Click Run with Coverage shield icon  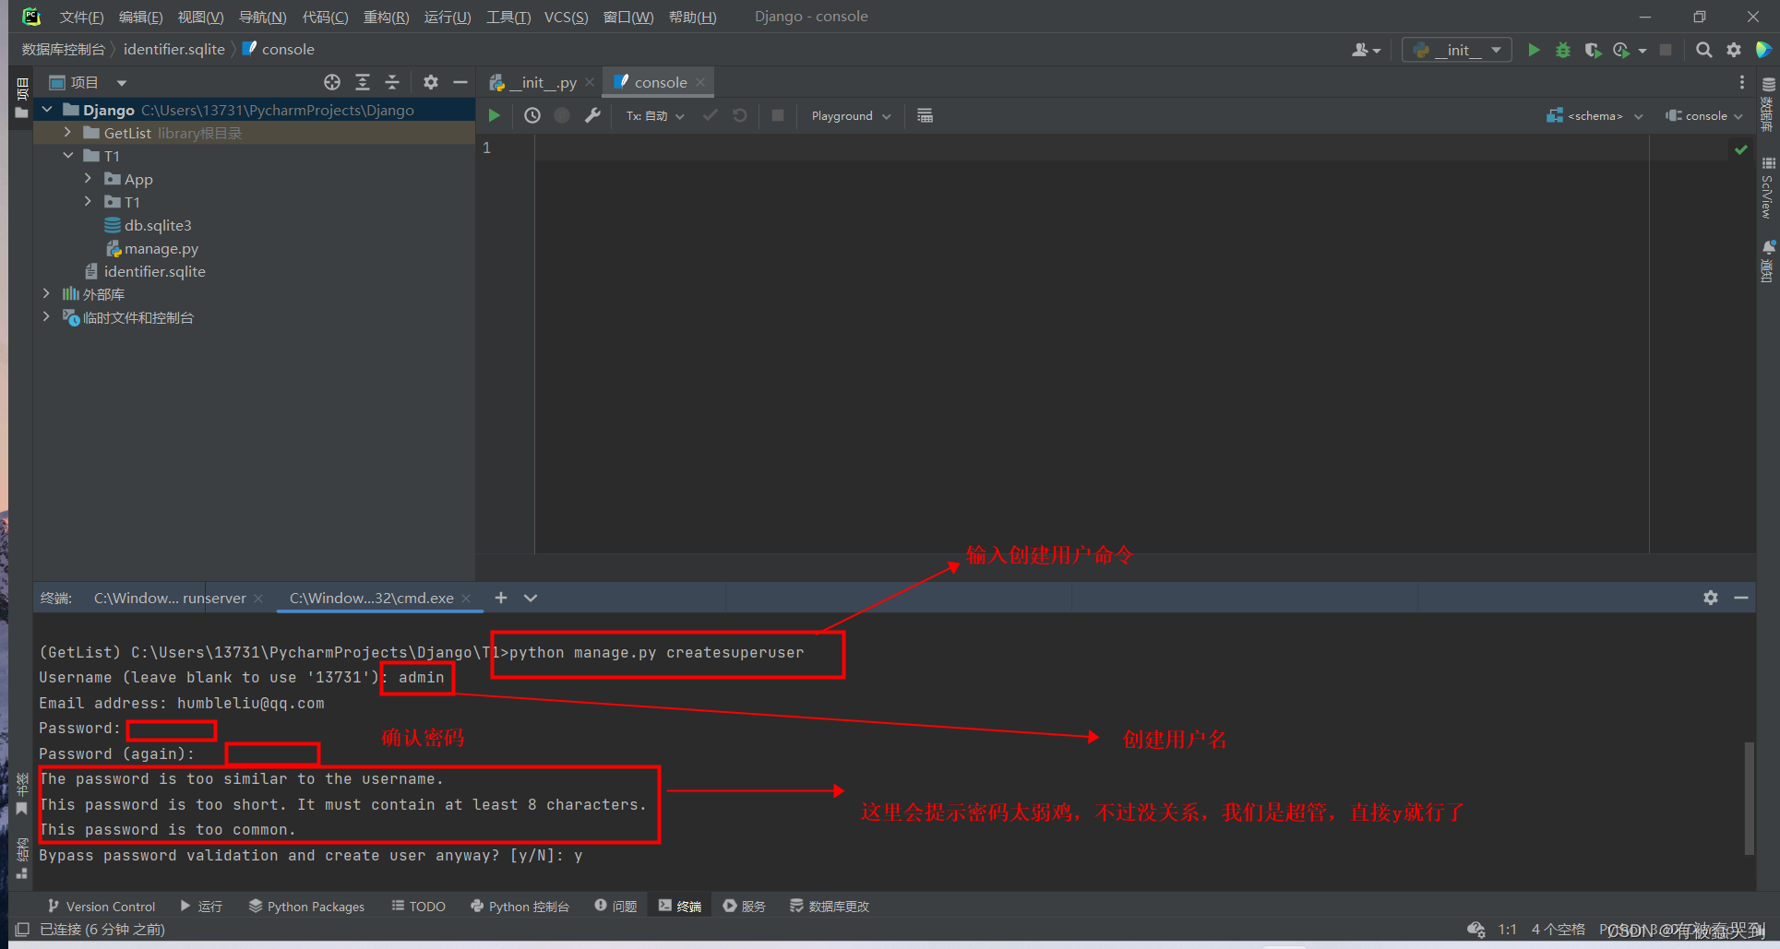(1593, 50)
